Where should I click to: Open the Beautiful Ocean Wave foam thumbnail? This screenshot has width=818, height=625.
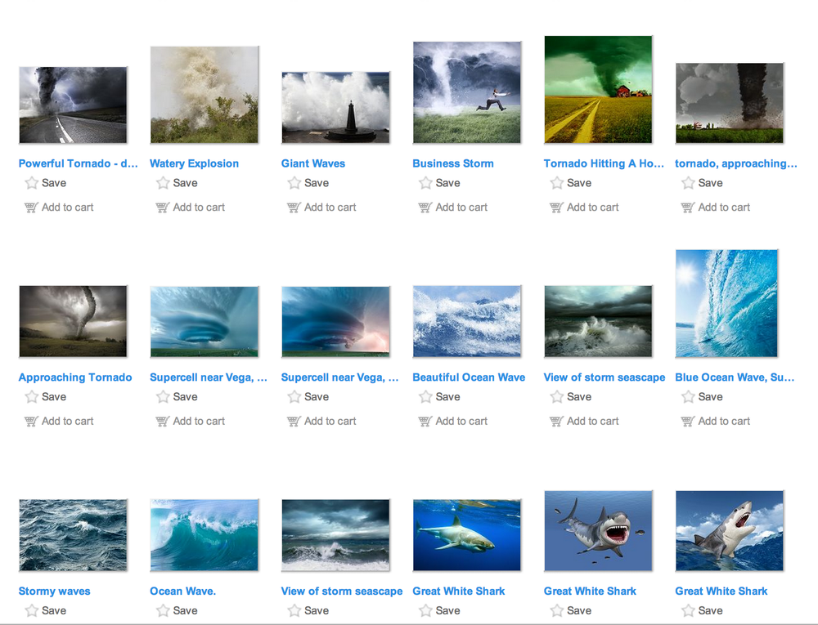[x=467, y=321]
